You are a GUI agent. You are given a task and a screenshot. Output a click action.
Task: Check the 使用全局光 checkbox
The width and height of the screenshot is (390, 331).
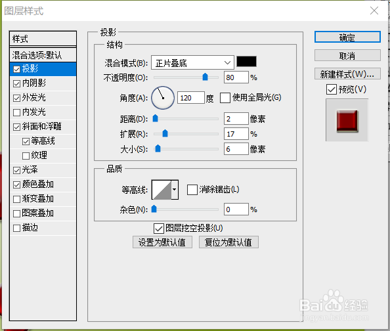tap(225, 98)
